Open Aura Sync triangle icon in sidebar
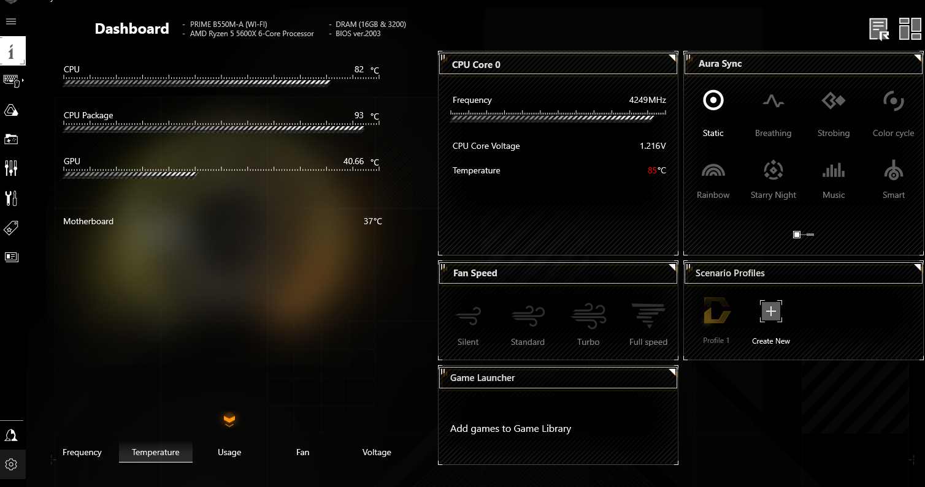This screenshot has width=925, height=487. pyautogui.click(x=11, y=110)
